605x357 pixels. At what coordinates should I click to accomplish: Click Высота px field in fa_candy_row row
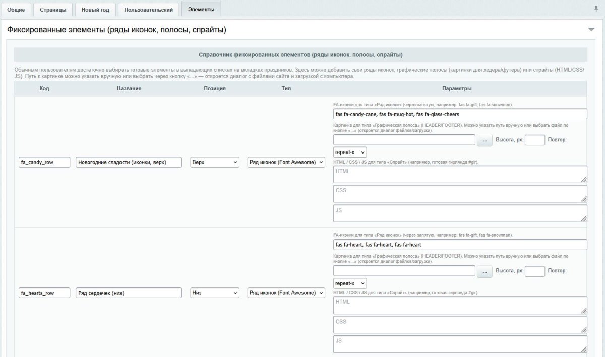point(535,140)
